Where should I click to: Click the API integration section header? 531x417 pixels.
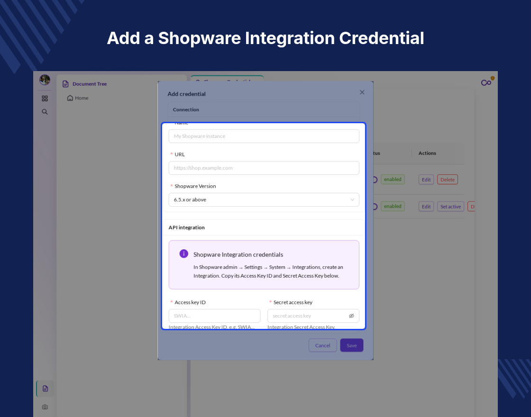click(187, 227)
